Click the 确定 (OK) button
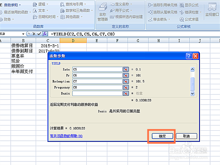Screen dimensions: 220x165 162,136
